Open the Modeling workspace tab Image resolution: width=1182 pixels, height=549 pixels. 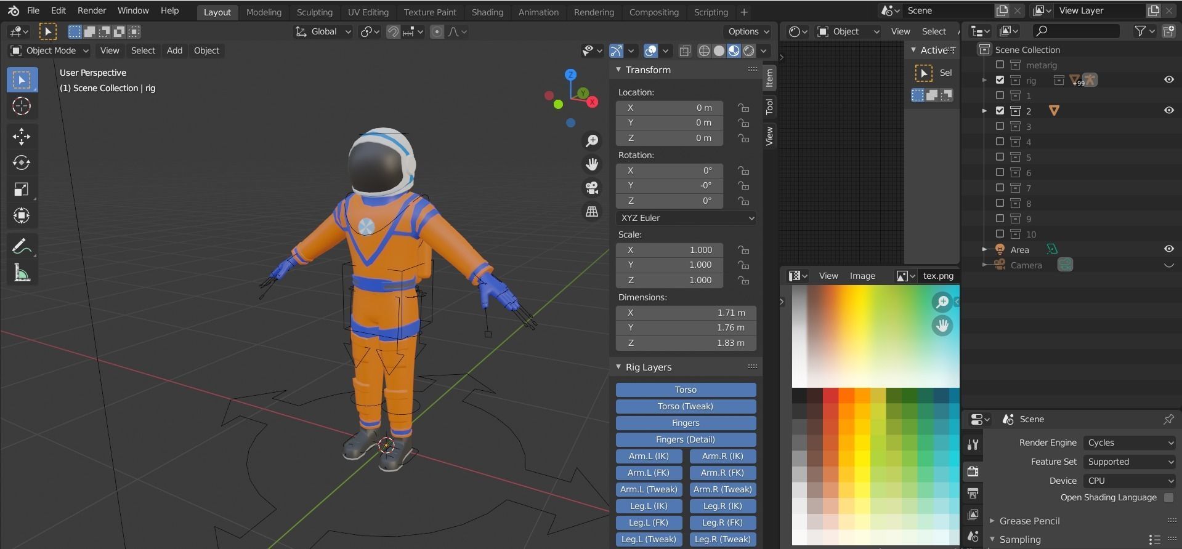coord(264,12)
